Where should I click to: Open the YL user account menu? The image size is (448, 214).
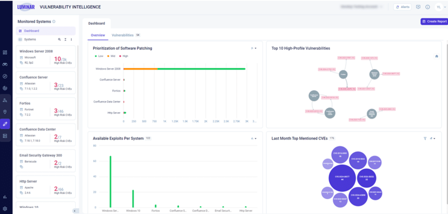pos(441,7)
